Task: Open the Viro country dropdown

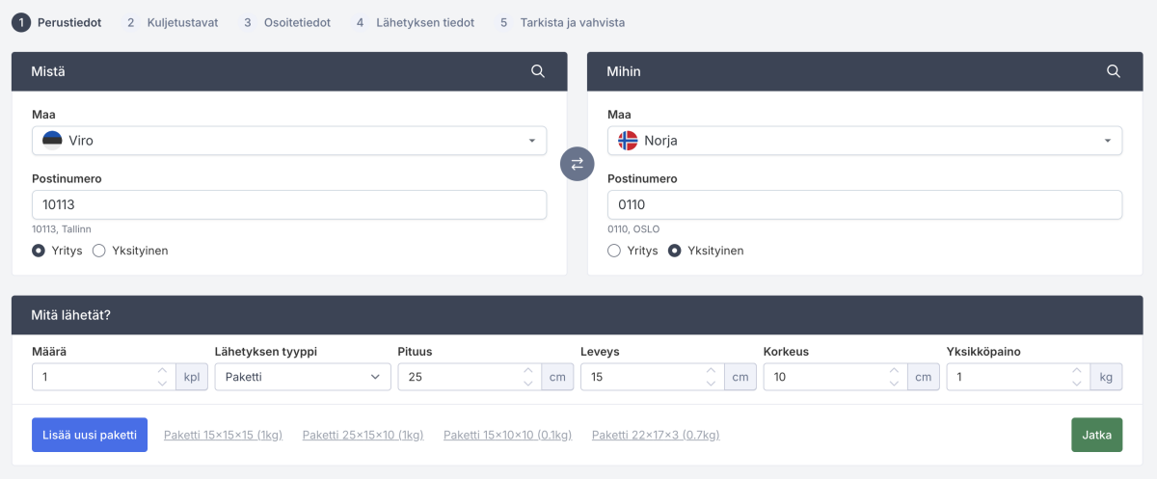Action: point(289,141)
